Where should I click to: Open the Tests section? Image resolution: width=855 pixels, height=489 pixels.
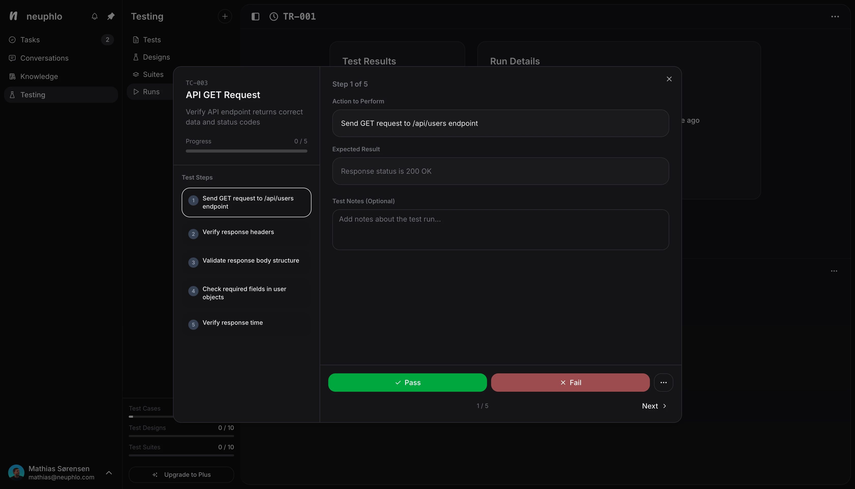[152, 40]
